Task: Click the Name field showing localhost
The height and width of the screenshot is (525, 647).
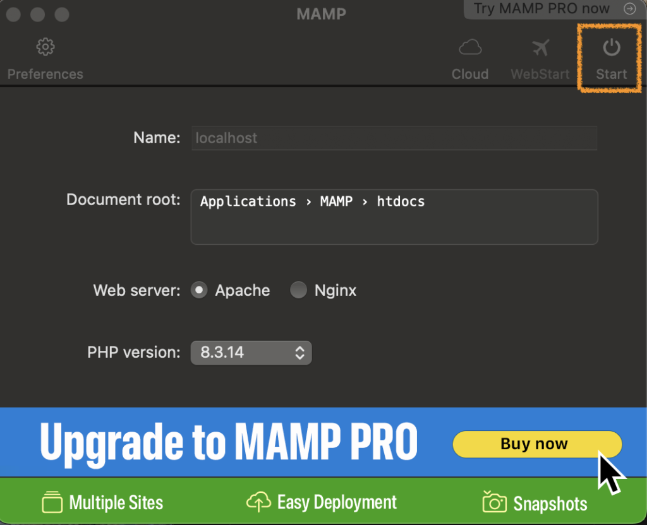Action: [x=394, y=138]
